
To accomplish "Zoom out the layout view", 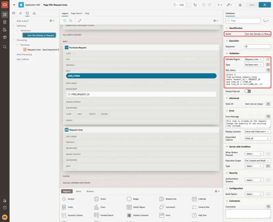I will (x=65, y=21).
